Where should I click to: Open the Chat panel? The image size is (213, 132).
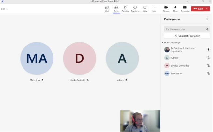(x=107, y=8)
